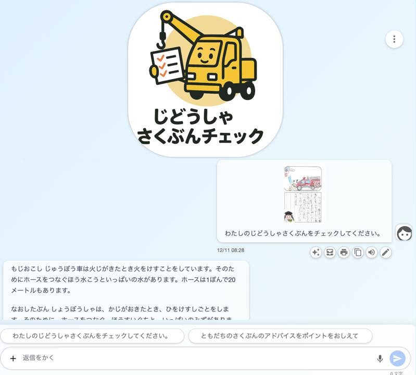Open the attached fire truck essay image
Screen dimensions: 416x375
click(302, 195)
